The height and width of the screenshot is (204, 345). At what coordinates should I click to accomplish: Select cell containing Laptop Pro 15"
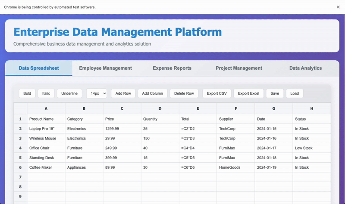click(46, 129)
